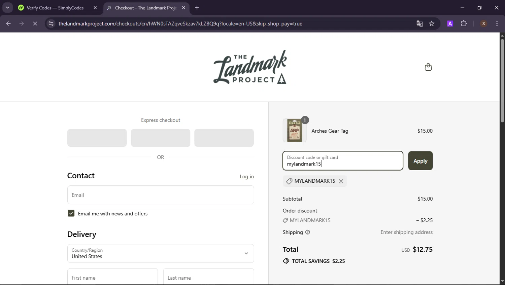Click the order discount amount − $2.25
The image size is (505, 285).
point(424,220)
